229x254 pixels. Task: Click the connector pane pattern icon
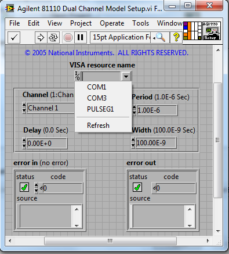(x=192, y=31)
